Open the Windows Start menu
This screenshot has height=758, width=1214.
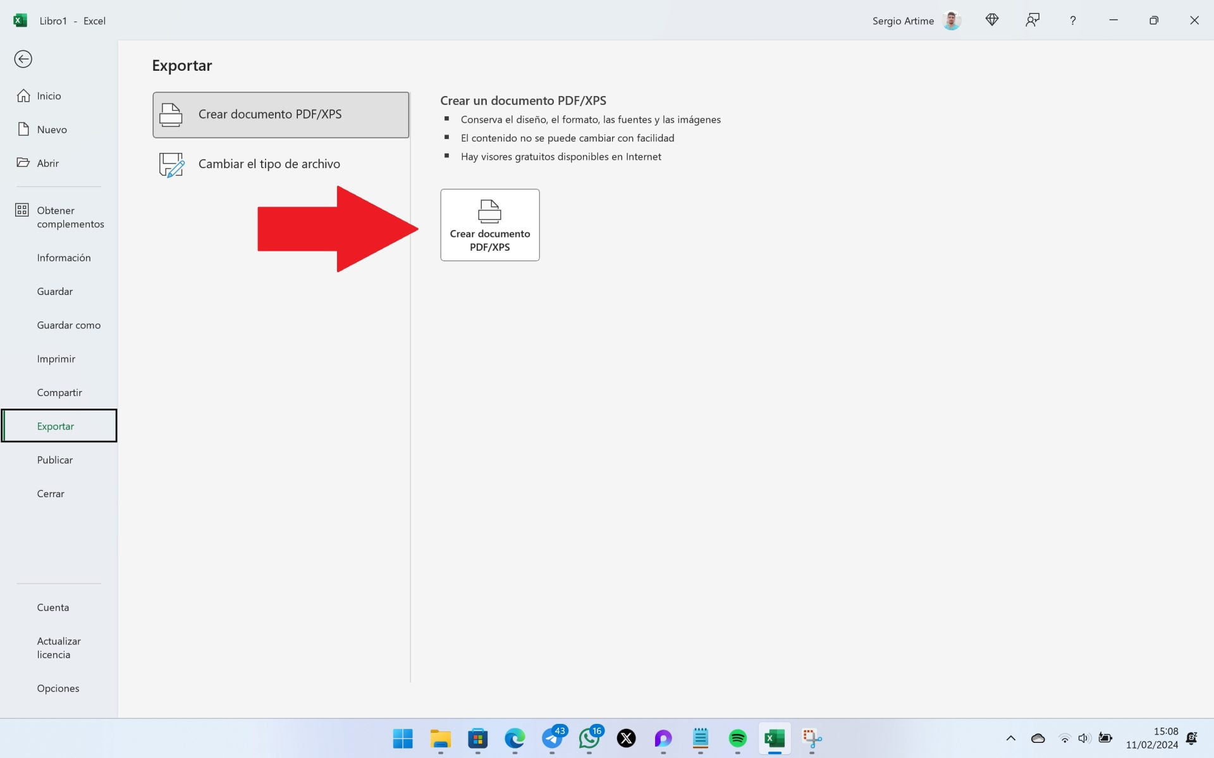[403, 739]
